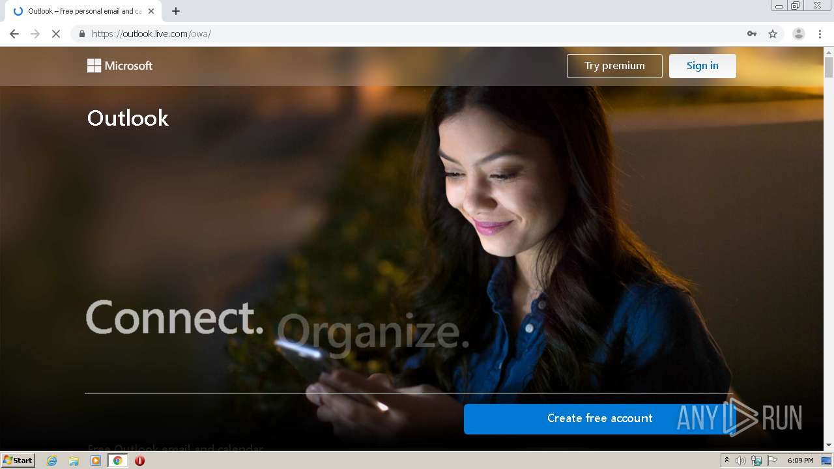Click the red Opera-style taskbar icon
The height and width of the screenshot is (469, 834).
coord(139,461)
